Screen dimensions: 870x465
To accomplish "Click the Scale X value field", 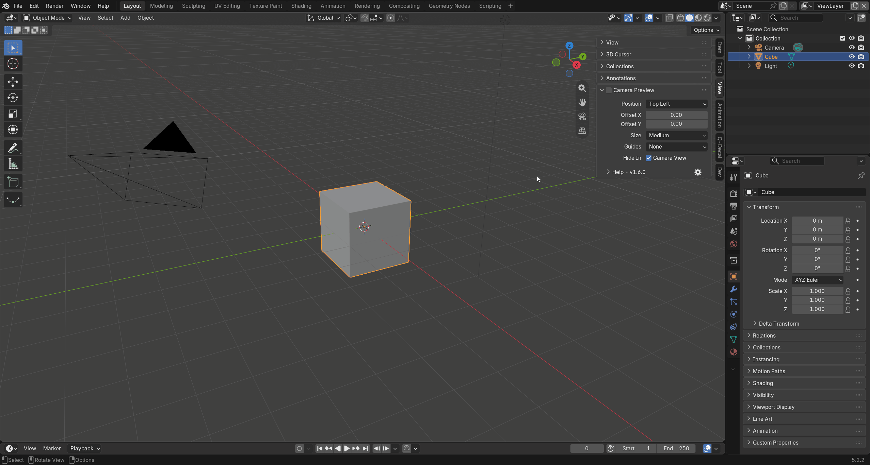I will tap(817, 291).
